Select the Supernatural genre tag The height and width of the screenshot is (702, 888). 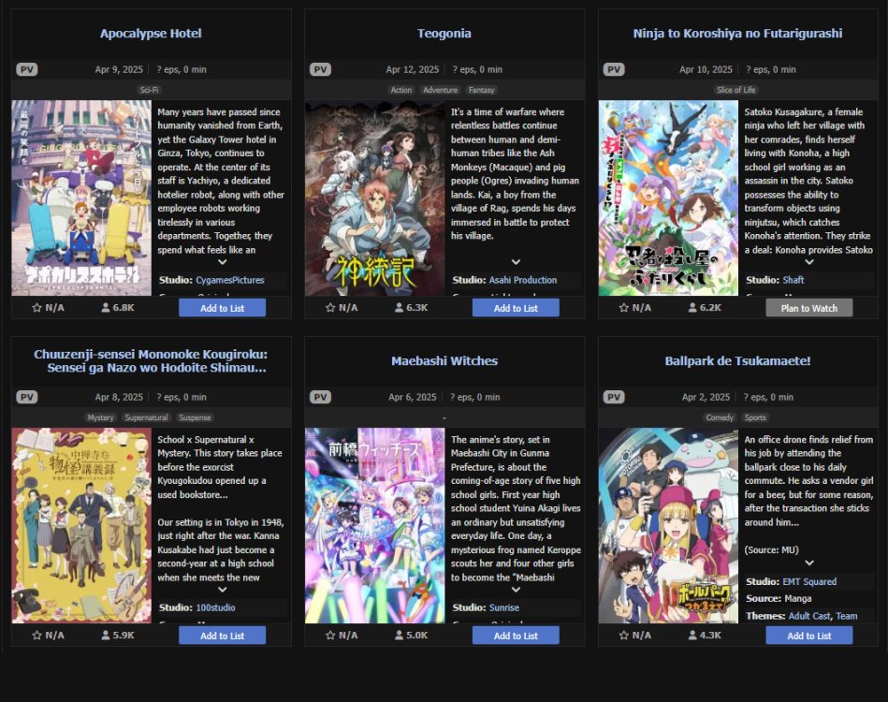click(146, 417)
